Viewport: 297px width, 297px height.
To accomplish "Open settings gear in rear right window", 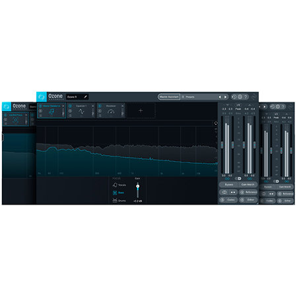I will point(278,107).
